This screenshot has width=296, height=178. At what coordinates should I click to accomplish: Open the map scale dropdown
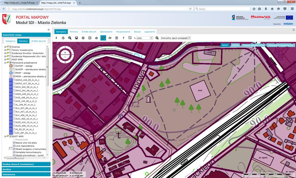pos(151,38)
